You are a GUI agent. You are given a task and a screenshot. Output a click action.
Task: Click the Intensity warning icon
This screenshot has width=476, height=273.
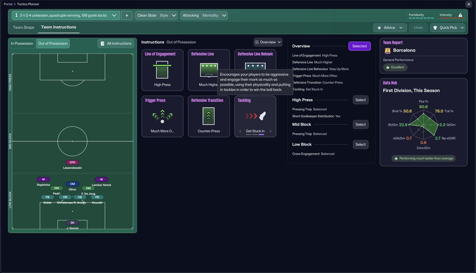click(460, 15)
